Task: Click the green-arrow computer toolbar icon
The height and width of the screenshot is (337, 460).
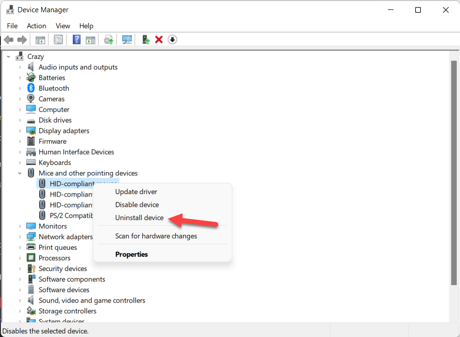Action: pyautogui.click(x=146, y=40)
